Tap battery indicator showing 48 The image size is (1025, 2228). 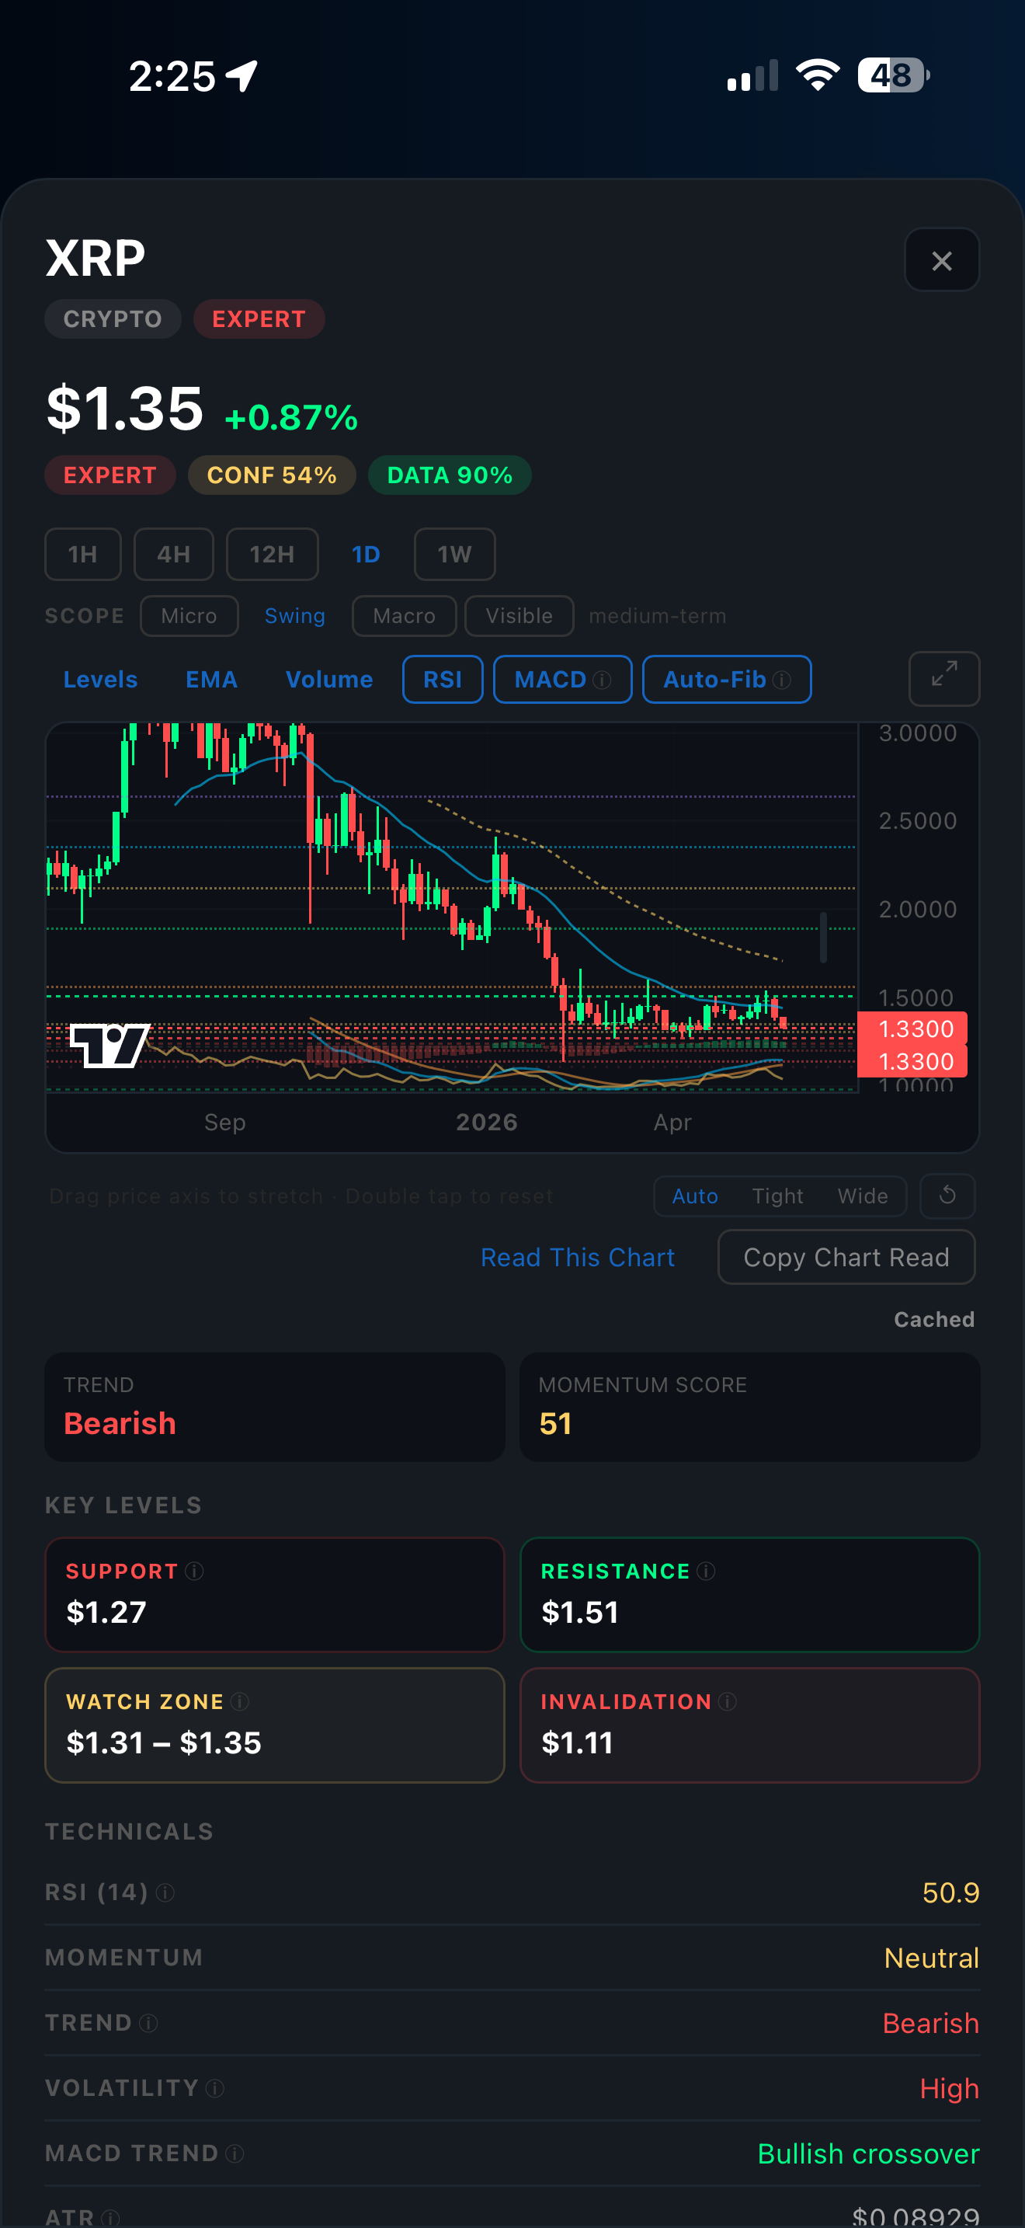click(x=894, y=75)
